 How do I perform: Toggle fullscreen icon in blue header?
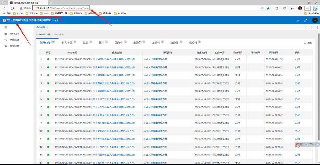[305, 21]
